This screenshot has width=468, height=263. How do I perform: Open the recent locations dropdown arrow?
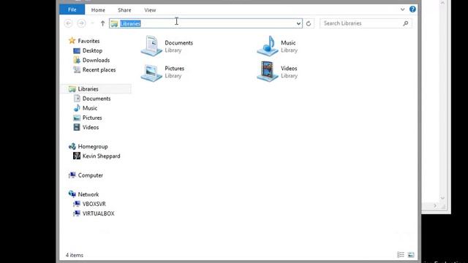pyautogui.click(x=92, y=23)
